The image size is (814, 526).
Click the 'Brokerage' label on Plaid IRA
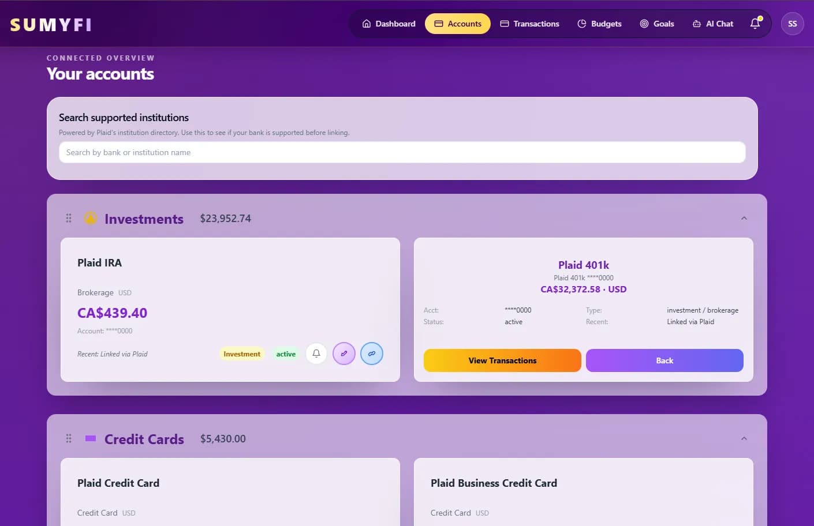coord(95,293)
